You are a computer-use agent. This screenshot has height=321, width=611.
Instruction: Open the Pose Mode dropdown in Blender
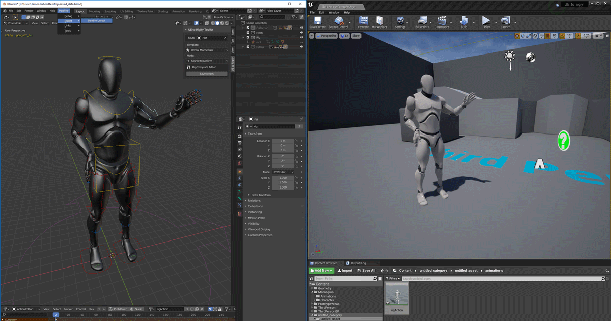[15, 23]
